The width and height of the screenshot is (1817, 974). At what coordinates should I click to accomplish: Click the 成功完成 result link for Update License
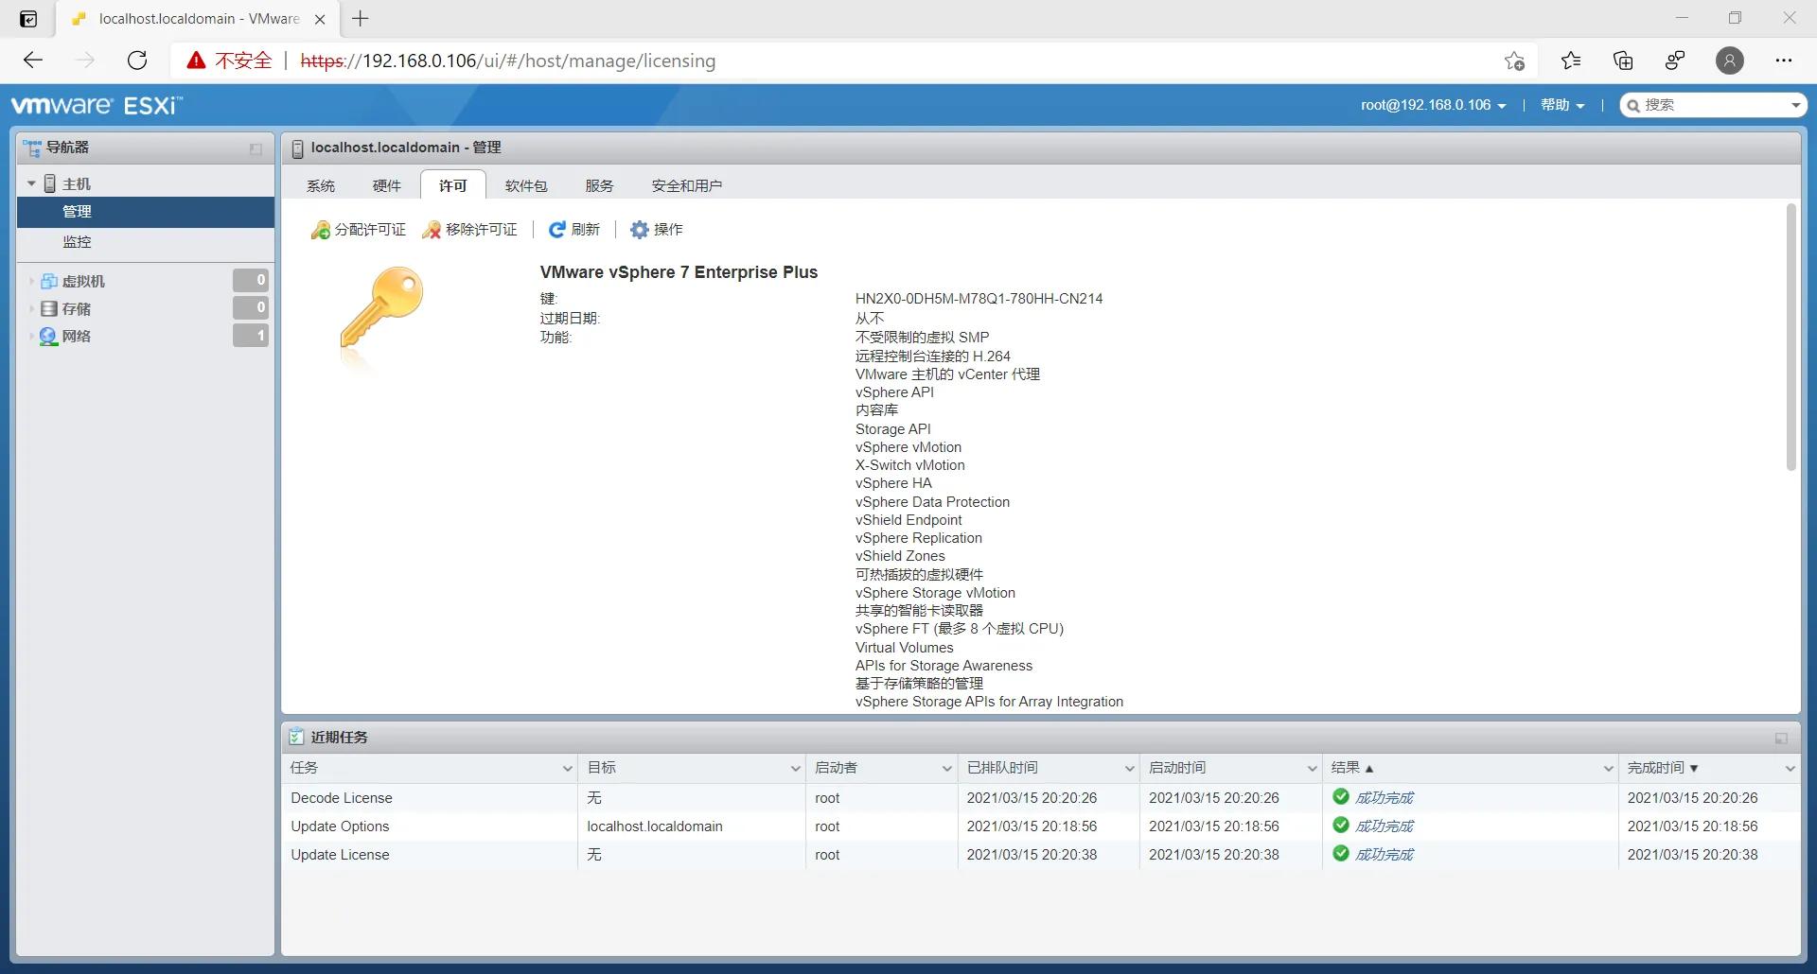1385,854
